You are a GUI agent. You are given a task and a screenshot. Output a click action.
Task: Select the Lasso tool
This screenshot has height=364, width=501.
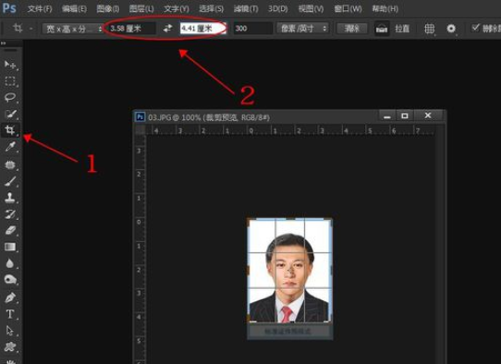click(10, 97)
